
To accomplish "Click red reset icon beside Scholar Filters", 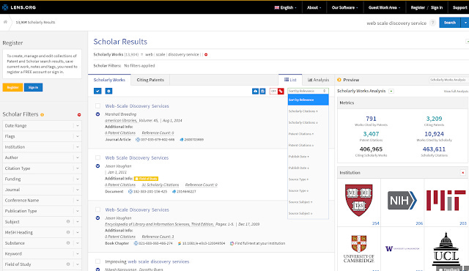I will 79,115.
